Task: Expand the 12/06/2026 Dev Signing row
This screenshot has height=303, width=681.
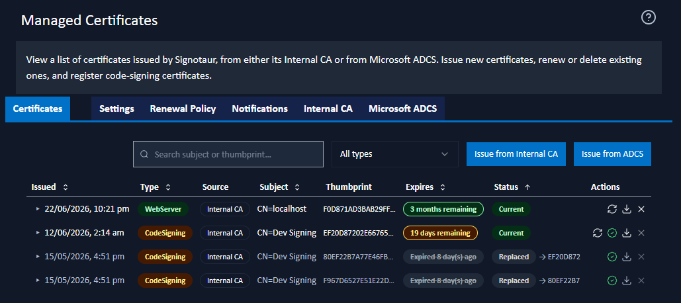Action: pyautogui.click(x=38, y=233)
